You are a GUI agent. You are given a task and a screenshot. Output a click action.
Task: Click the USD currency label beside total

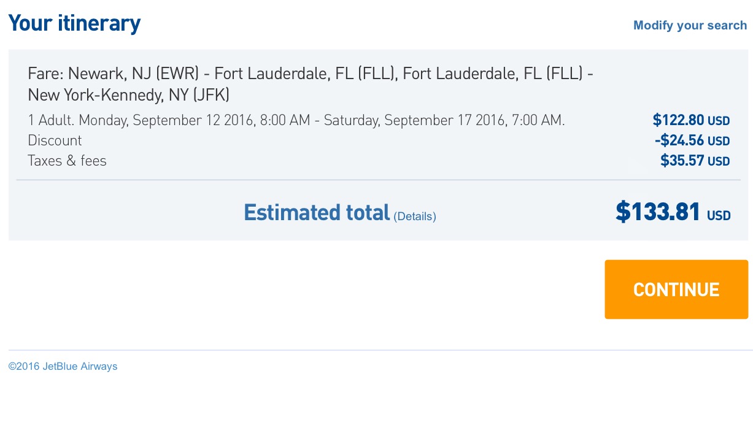pyautogui.click(x=719, y=215)
